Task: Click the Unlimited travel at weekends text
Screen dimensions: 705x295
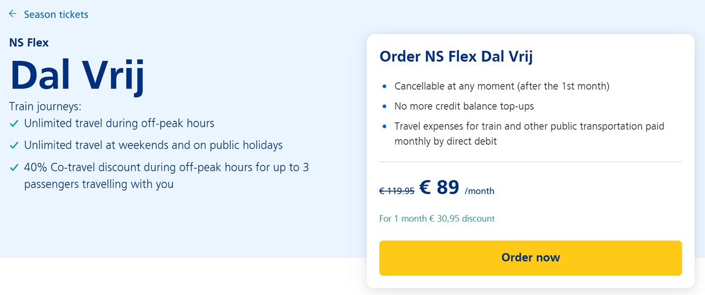Action: [153, 145]
